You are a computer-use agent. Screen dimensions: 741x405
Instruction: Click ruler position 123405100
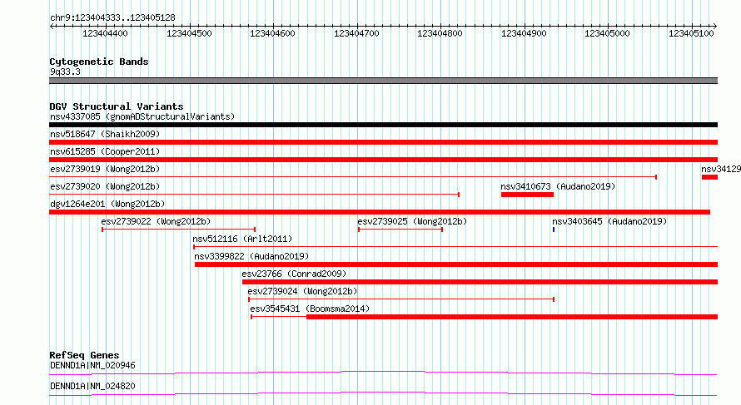(x=691, y=33)
